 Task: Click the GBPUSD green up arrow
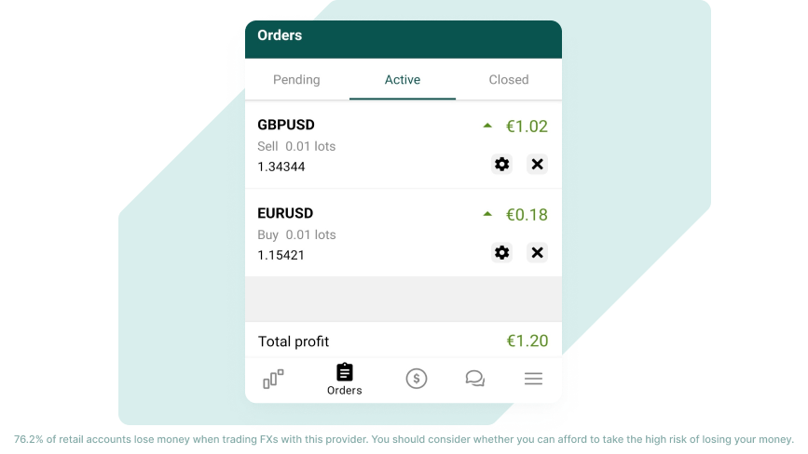point(487,126)
